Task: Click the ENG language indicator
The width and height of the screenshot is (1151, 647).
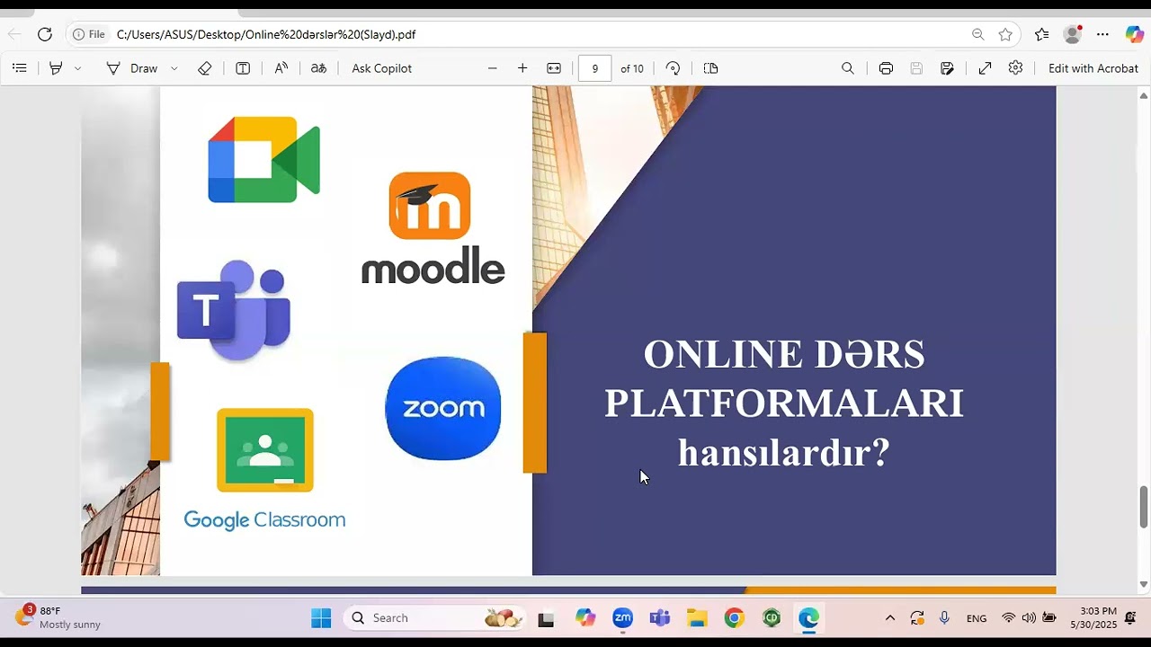Action: pos(977,618)
